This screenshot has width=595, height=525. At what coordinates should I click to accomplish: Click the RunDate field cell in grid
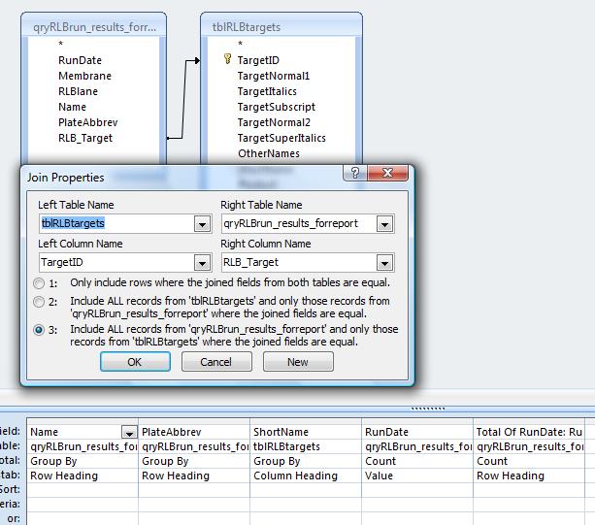coord(417,432)
